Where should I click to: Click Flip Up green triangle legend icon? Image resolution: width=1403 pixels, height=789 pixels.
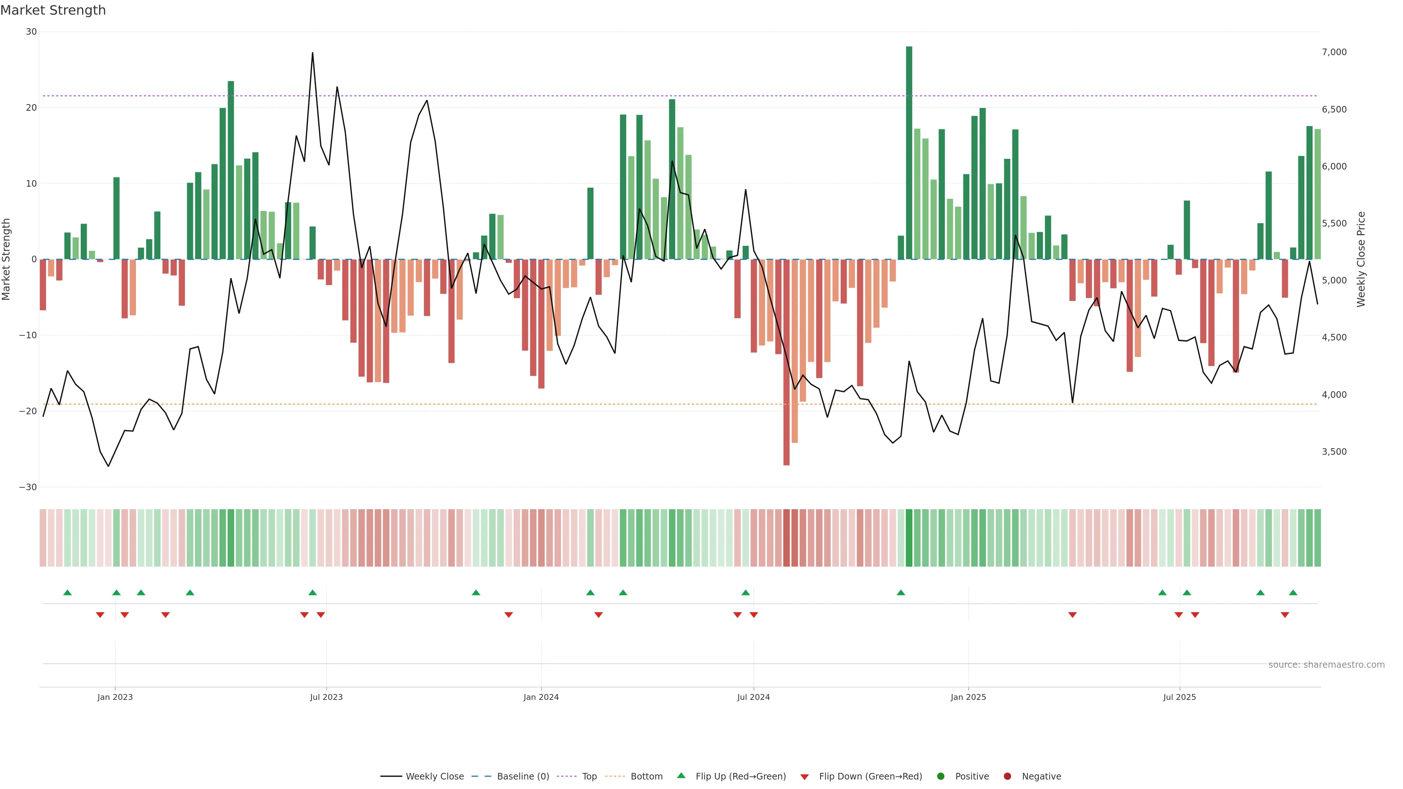click(x=681, y=776)
